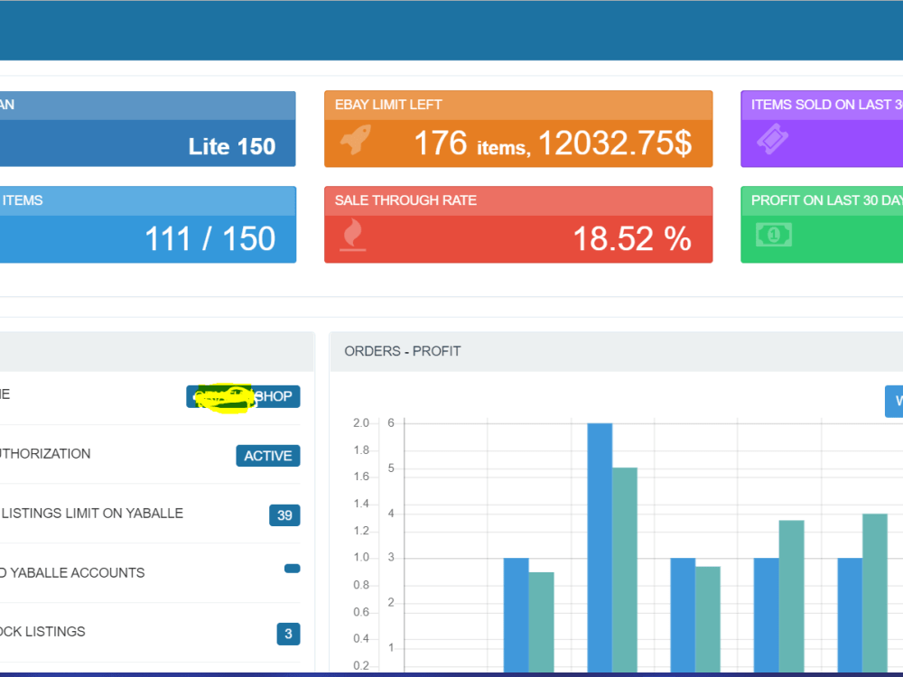Click the 3 stock listings badge
Screen dimensions: 903x677
click(288, 634)
